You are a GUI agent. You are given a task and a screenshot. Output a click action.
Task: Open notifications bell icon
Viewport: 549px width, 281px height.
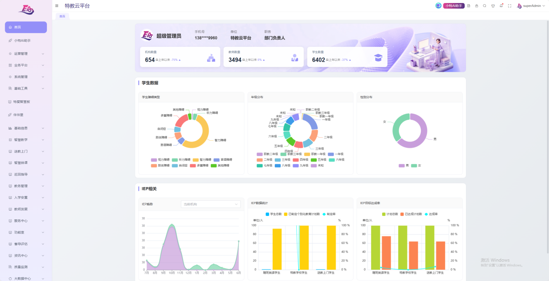coord(501,6)
